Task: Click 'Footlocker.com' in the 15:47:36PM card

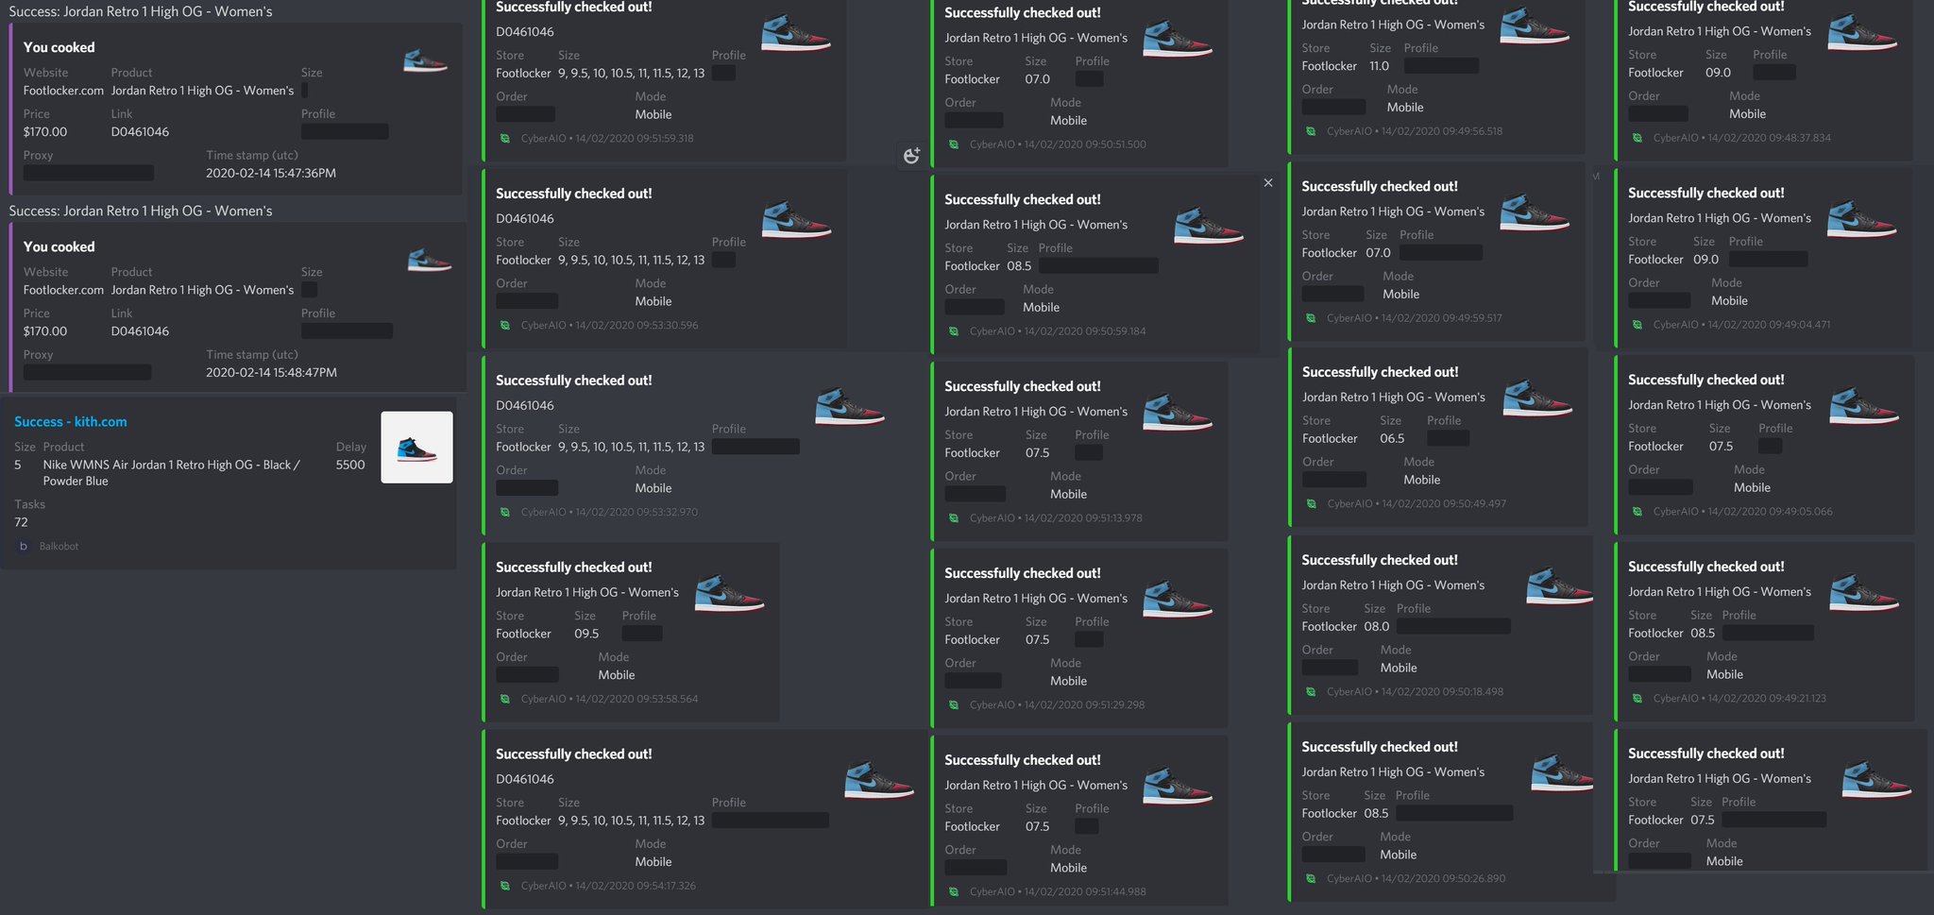Action: tap(63, 91)
